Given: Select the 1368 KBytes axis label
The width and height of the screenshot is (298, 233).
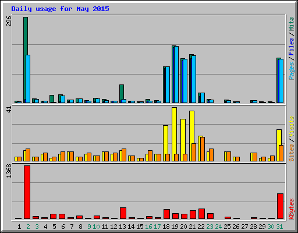Looking at the screenshot, I should (x=9, y=171).
